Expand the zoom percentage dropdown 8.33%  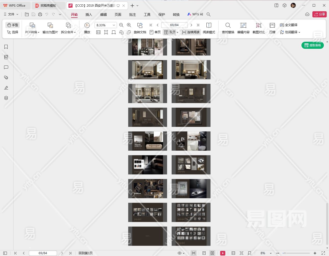click(114, 25)
